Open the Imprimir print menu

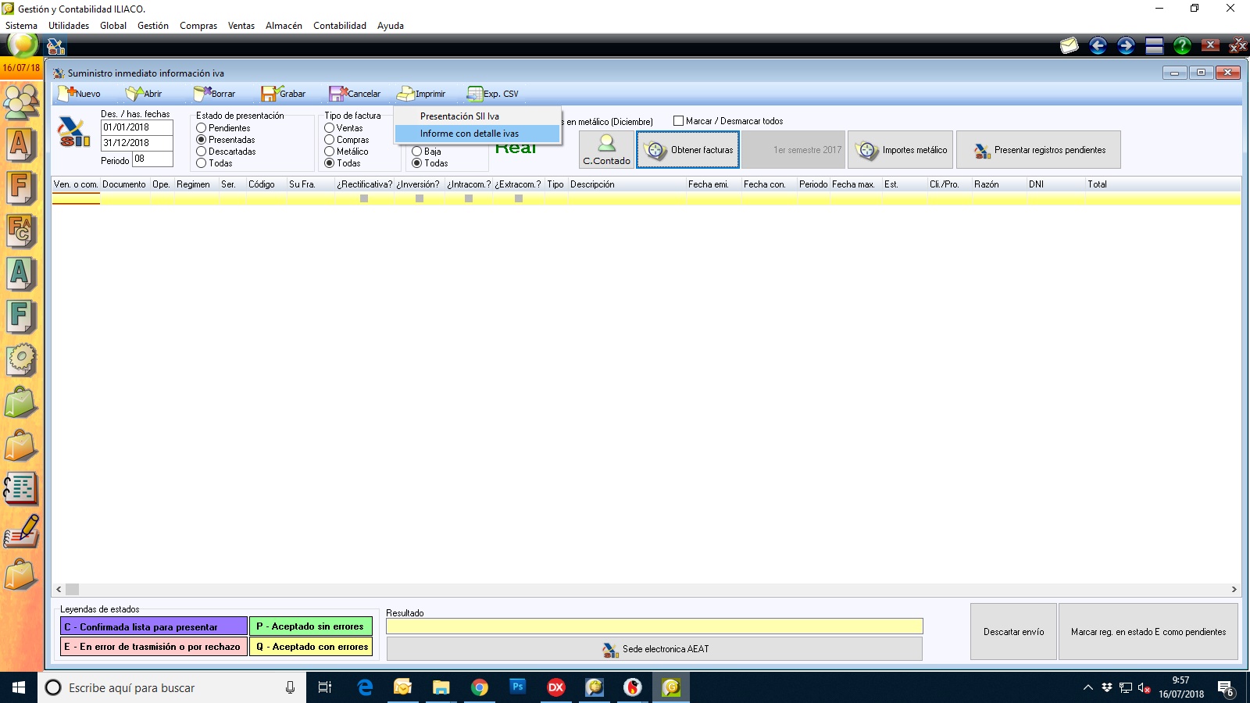[x=421, y=94]
